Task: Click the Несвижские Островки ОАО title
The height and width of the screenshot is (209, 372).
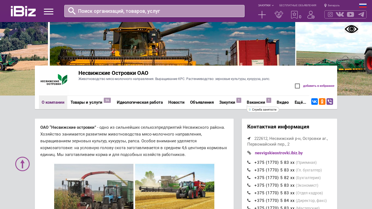Action: 113,73
